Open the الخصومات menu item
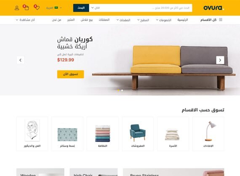 [164, 20]
